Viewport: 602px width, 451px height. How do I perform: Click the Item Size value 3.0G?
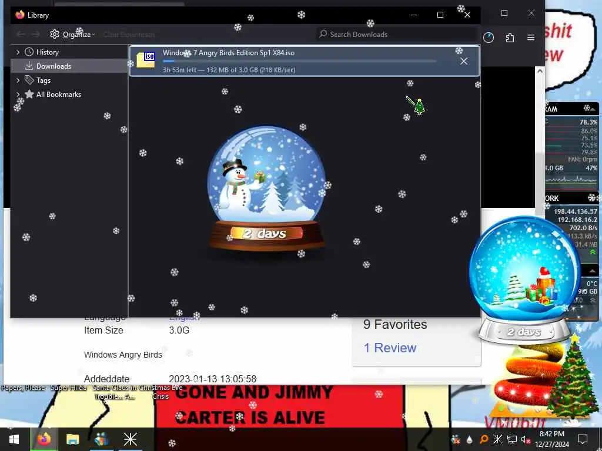[179, 330]
